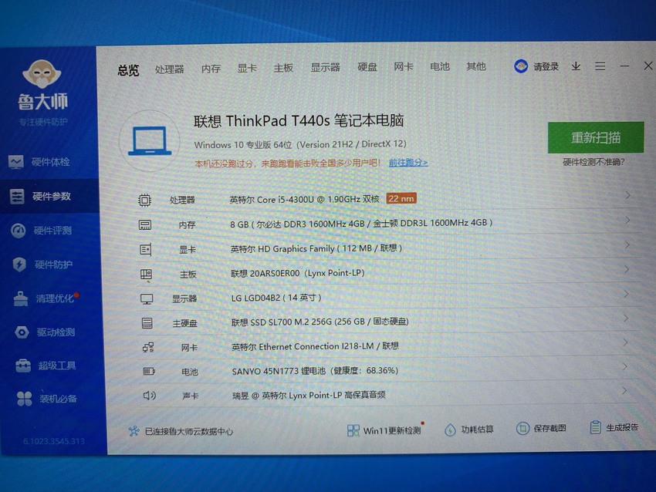Click the download arrow icon
Screen dimensions: 656x492
576,66
